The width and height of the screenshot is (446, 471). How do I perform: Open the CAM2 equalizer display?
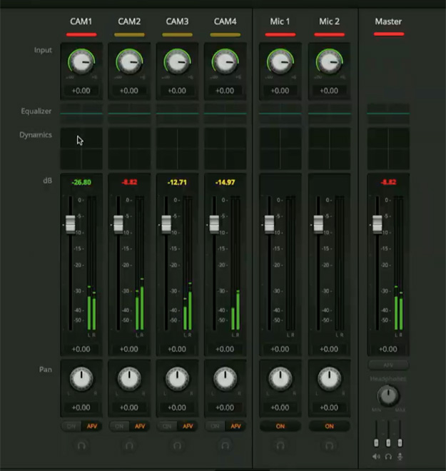click(x=129, y=113)
